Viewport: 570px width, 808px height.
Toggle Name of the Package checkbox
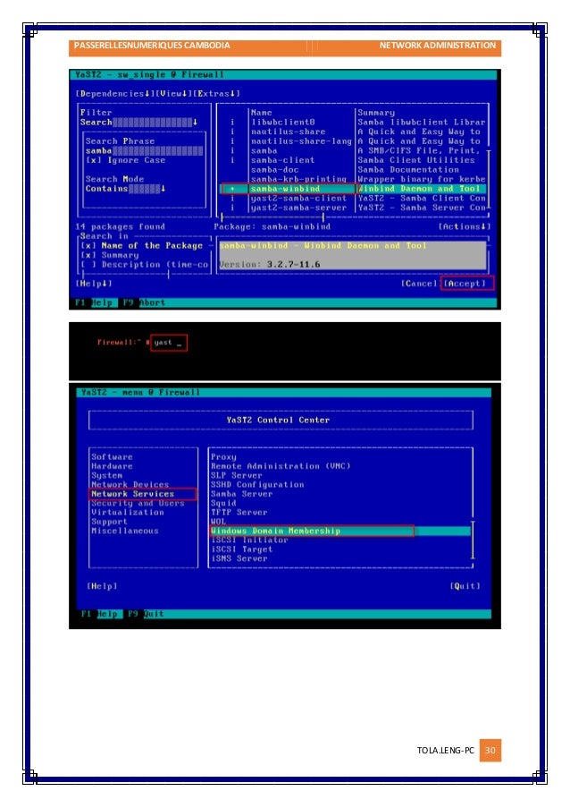141,246
